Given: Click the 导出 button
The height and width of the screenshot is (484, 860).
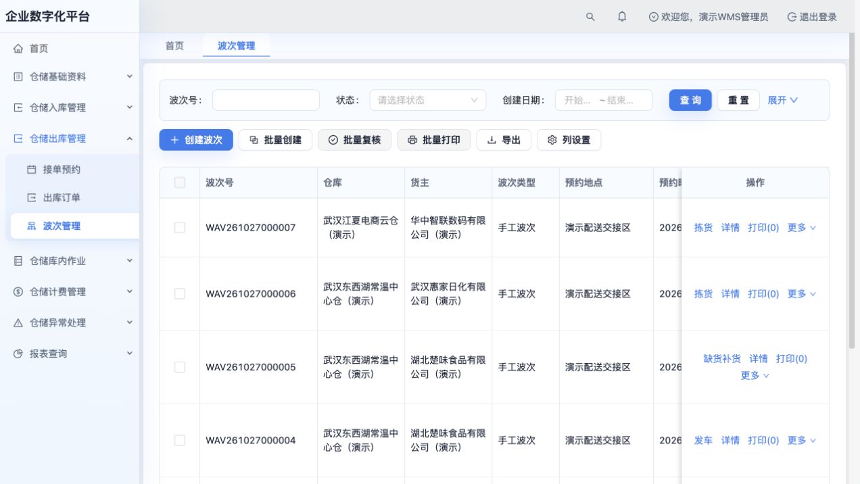Looking at the screenshot, I should click(x=504, y=140).
